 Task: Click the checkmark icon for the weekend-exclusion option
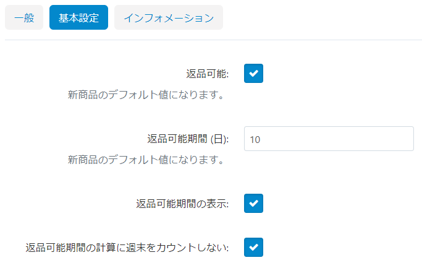tap(254, 248)
